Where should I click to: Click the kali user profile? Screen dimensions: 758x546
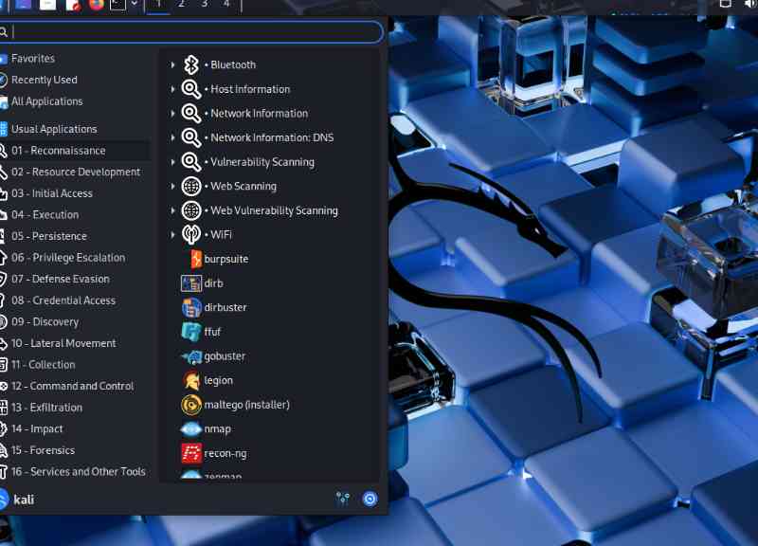pos(17,500)
